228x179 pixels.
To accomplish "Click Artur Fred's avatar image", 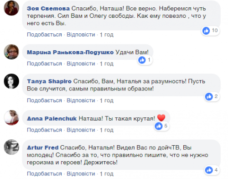I will [x=11, y=147].
